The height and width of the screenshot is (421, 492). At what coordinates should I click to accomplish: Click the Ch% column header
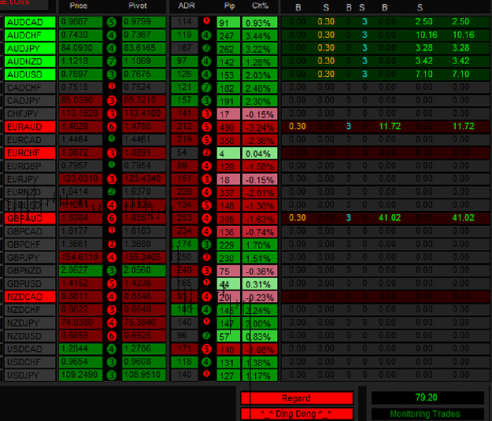[x=260, y=6]
